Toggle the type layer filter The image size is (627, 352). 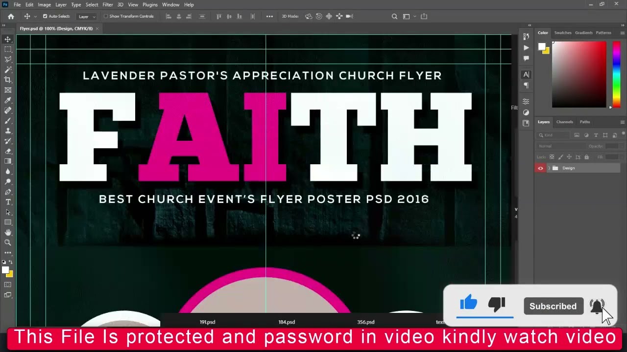pyautogui.click(x=596, y=135)
